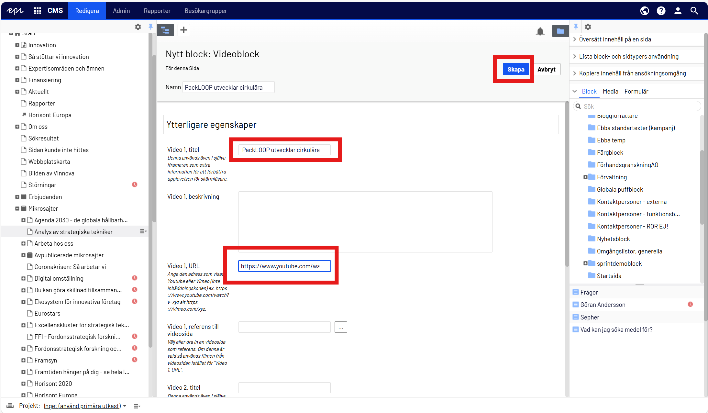Expand the Innovation tree node
This screenshot has width=708, height=413.
17,45
